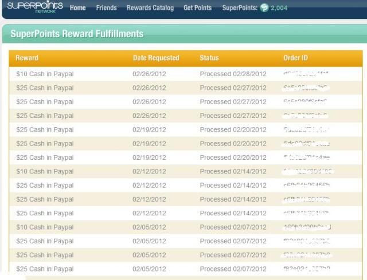Navigate to Get Points
This screenshot has width=367, height=280.
pyautogui.click(x=197, y=8)
